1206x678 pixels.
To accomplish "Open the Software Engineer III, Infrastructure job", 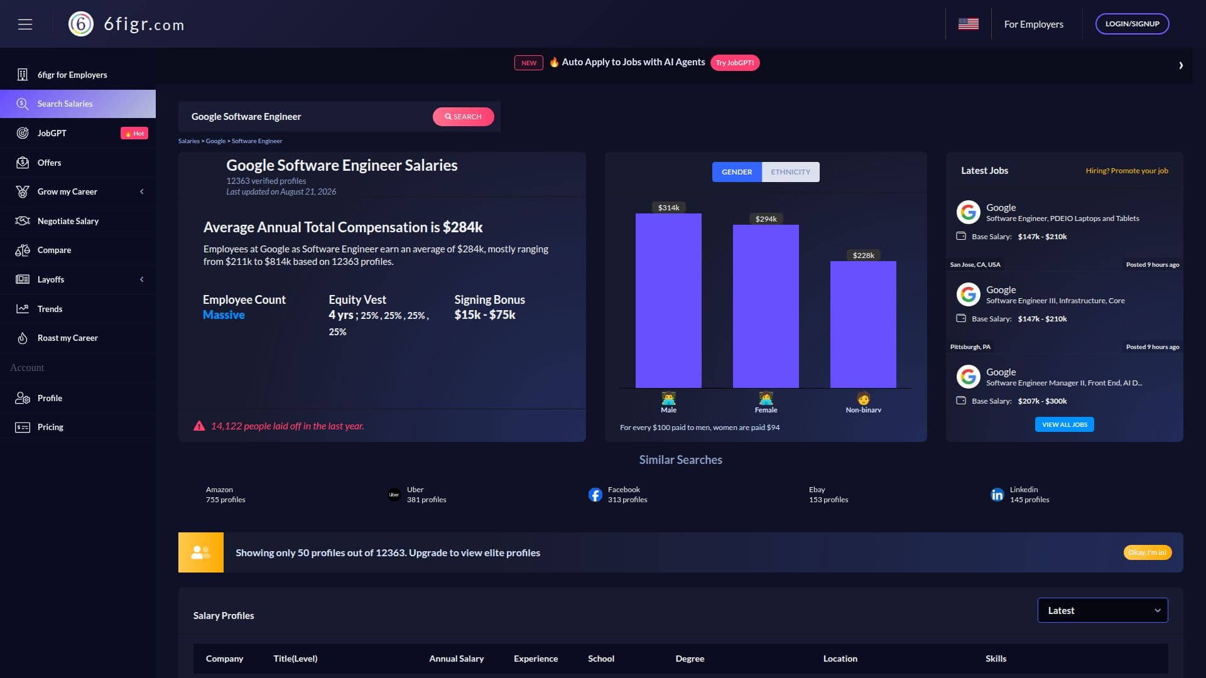I will [x=1055, y=301].
